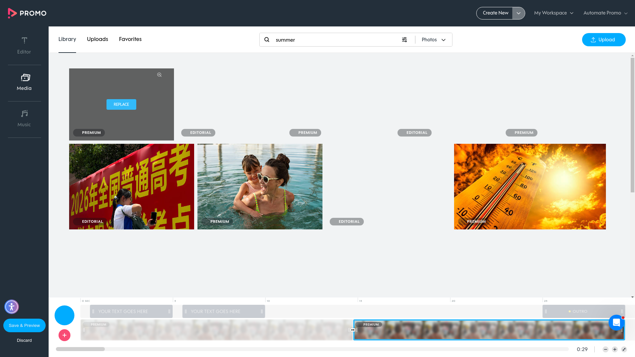Click the Promo logo

click(27, 13)
